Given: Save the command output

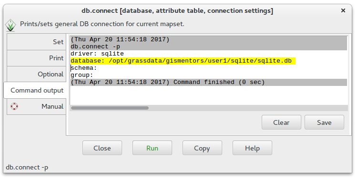Looking at the screenshot, I should 324,122.
